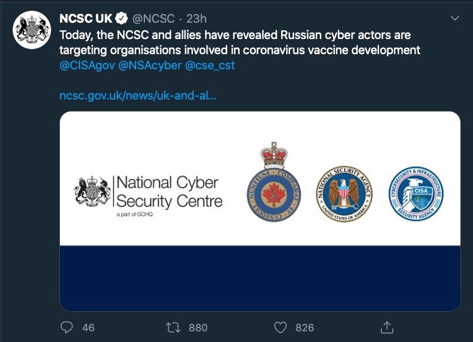The height and width of the screenshot is (342, 473).
Task: Click the Canadian CSE crest emblem
Action: coord(274,183)
